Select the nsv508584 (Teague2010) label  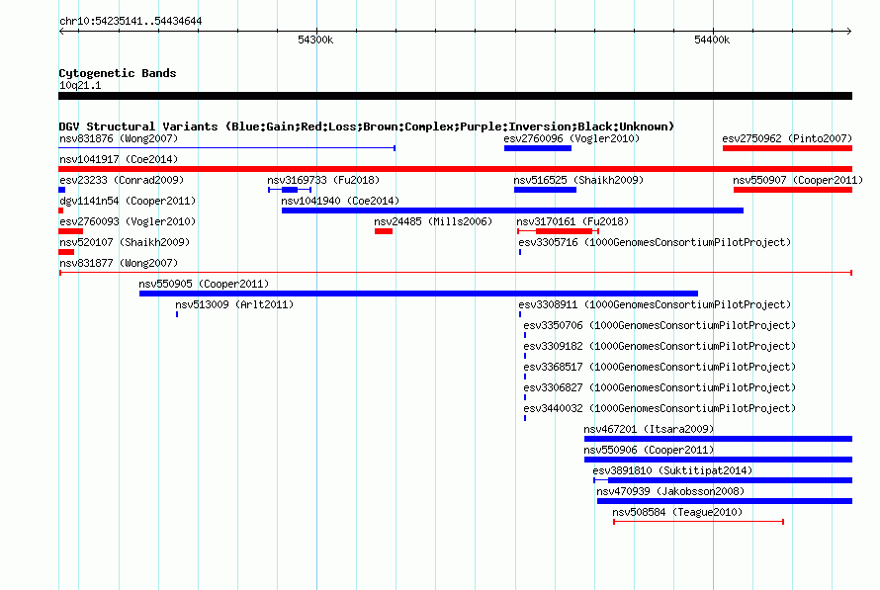pos(677,512)
